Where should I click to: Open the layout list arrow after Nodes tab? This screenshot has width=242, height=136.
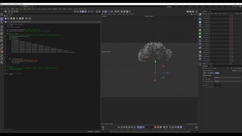pyautogui.click(x=228, y=6)
